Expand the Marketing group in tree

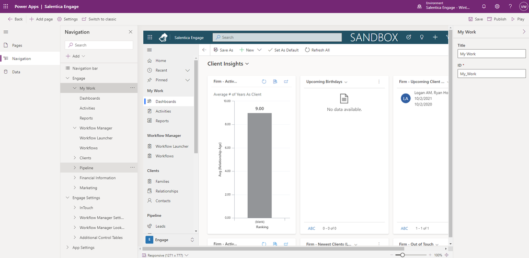coord(75,187)
